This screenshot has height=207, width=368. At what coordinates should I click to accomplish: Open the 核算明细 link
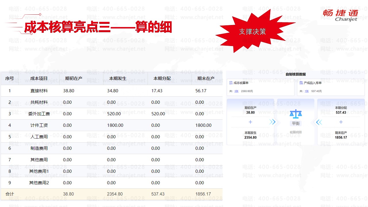296,132
